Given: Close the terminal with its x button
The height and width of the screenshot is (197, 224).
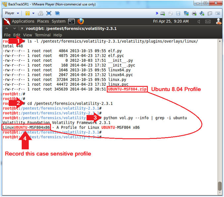Looking at the screenshot, I should 22,29.
